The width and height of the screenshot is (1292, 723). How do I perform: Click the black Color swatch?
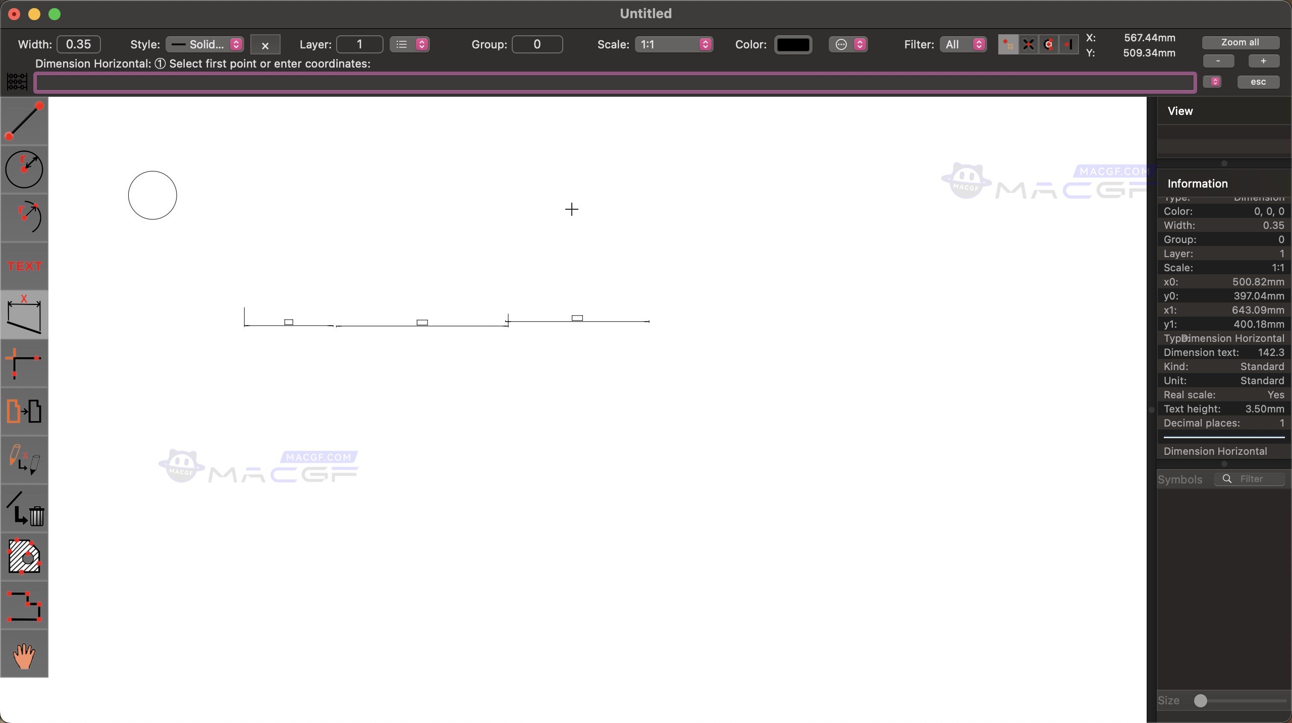(793, 44)
